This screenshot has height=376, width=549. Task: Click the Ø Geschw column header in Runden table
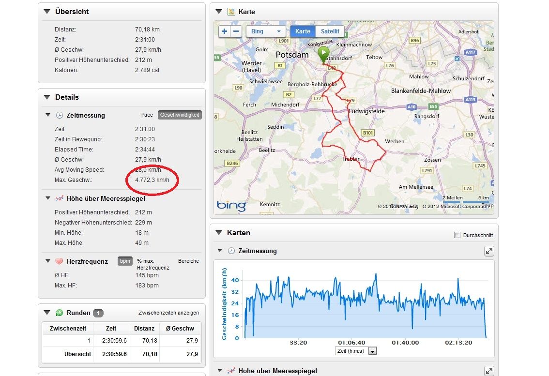(180, 329)
